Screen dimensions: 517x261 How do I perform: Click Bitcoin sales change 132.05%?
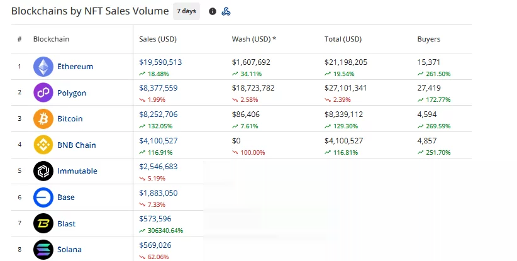click(160, 126)
